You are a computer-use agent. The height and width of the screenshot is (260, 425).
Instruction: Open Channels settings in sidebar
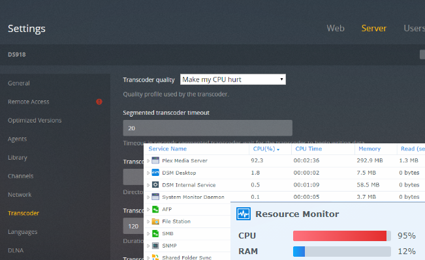point(21,176)
